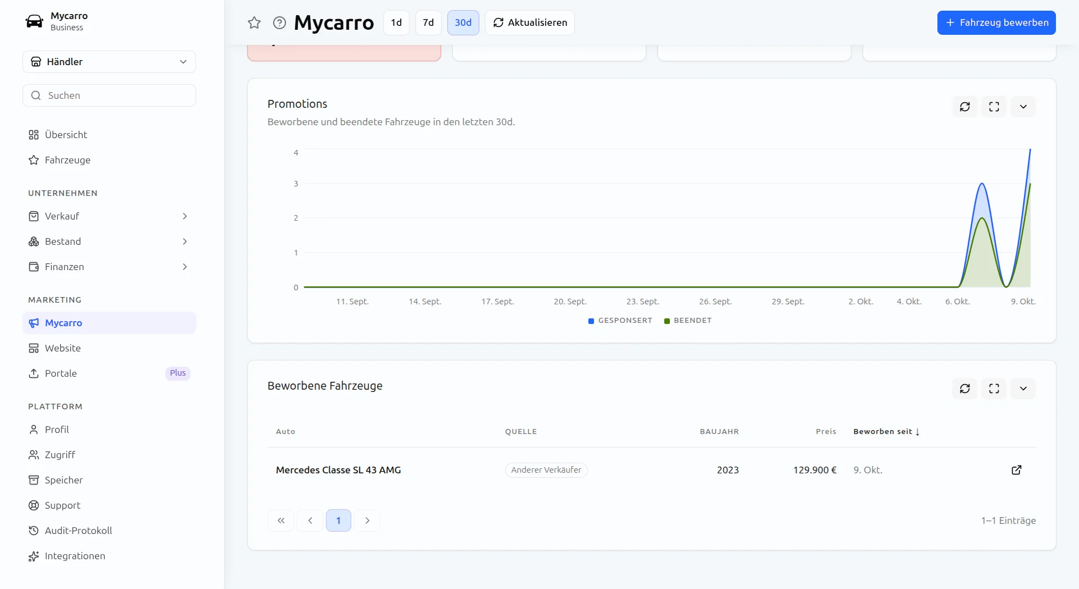
Task: Open Zugriff in the sidebar
Action: pos(109,455)
